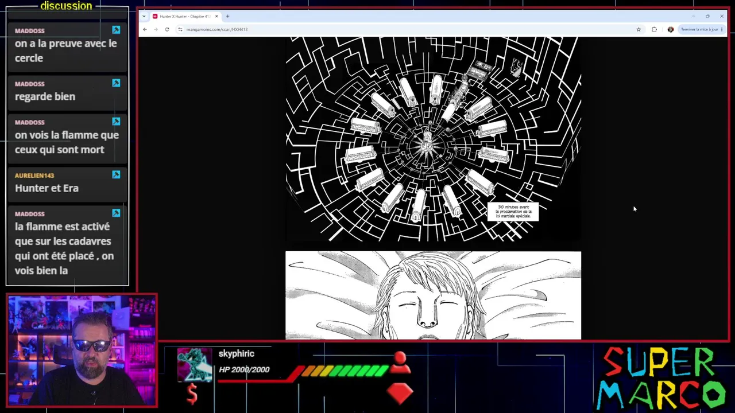
Task: Click the blue icon on 'on vois la flamme' message
Action: 116,122
